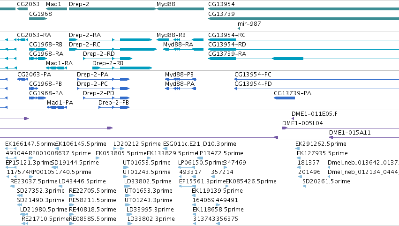Click transcript Drep-2-RB label
Image resolution: width=399 pixels, height=226 pixels.
coord(108,63)
